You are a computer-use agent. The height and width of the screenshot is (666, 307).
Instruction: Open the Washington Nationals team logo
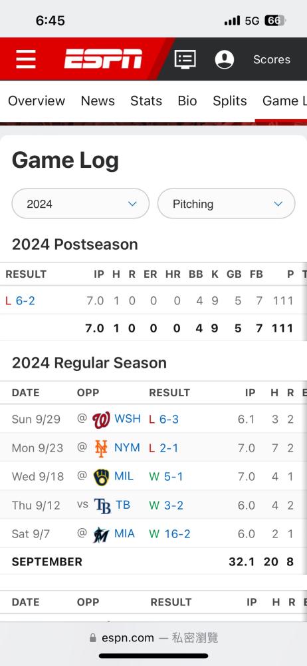tap(101, 420)
